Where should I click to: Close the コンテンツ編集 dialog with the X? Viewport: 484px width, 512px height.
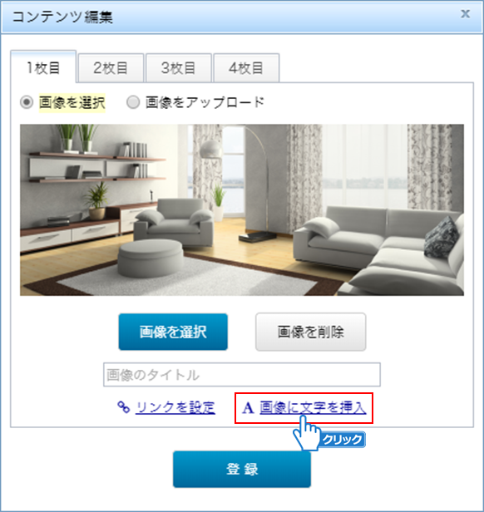pyautogui.click(x=466, y=13)
